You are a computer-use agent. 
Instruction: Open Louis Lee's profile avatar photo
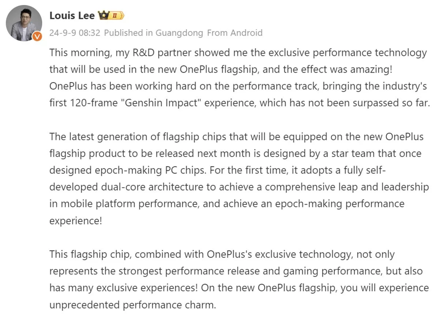point(24,23)
